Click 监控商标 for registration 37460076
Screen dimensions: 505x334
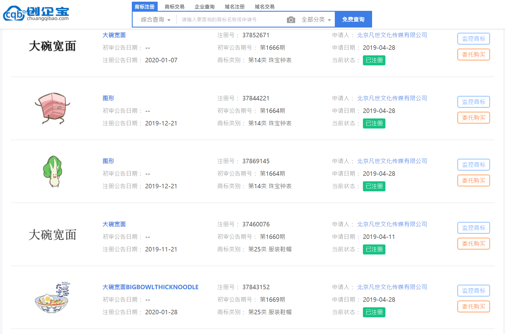click(474, 228)
